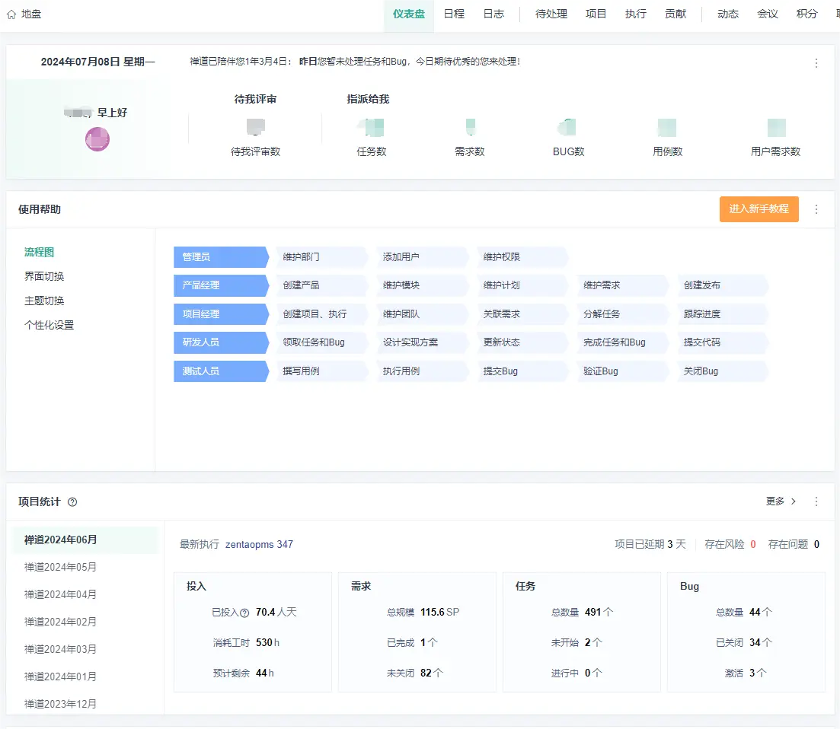Select project 禅道2024年01月
The height and width of the screenshot is (729, 840).
point(85,676)
